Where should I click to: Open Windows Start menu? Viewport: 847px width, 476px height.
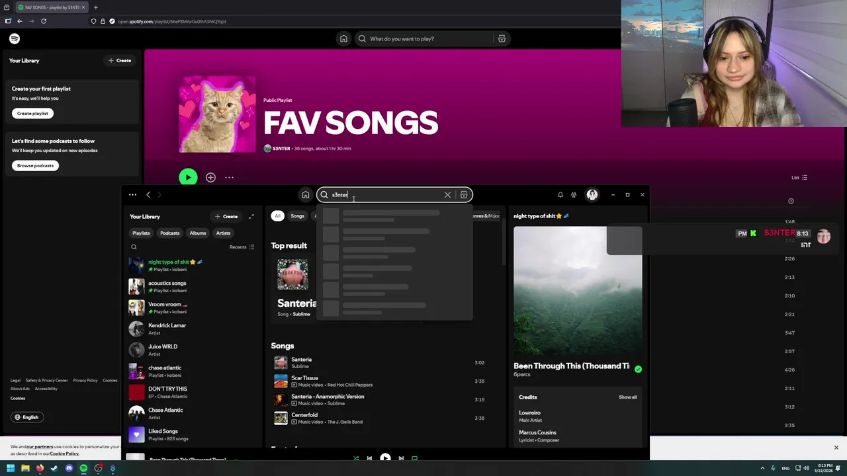tap(11, 469)
